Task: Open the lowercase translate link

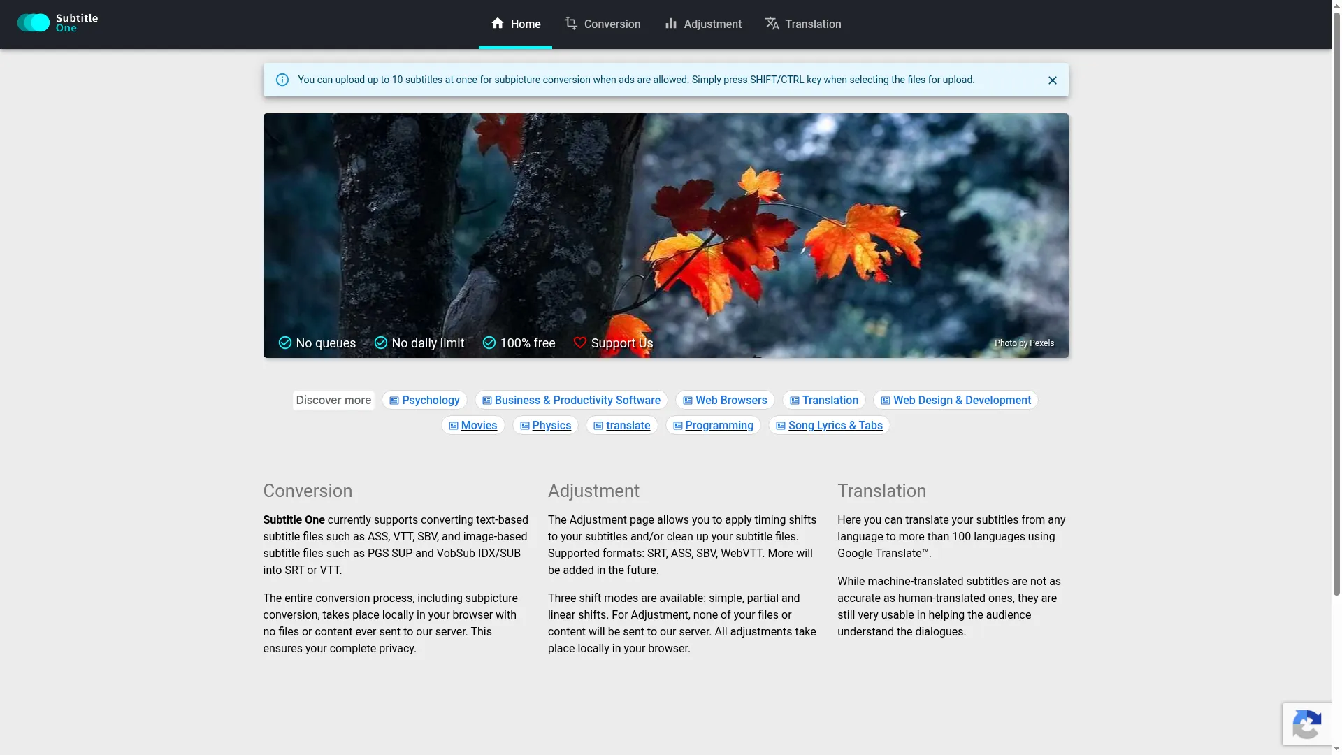Action: (x=628, y=425)
